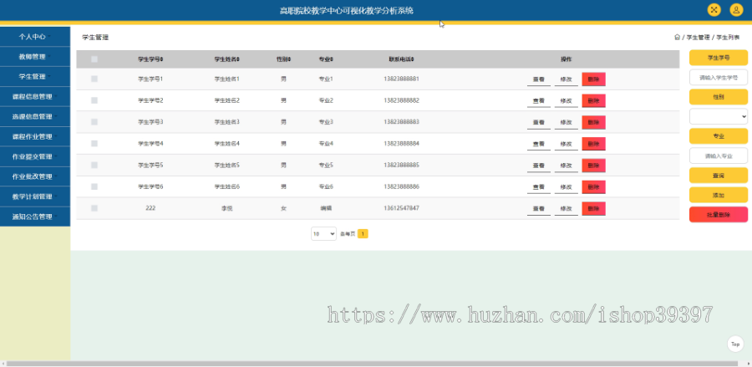This screenshot has height=367, width=752.
Task: View details of 学生学号2 row
Action: (539, 101)
